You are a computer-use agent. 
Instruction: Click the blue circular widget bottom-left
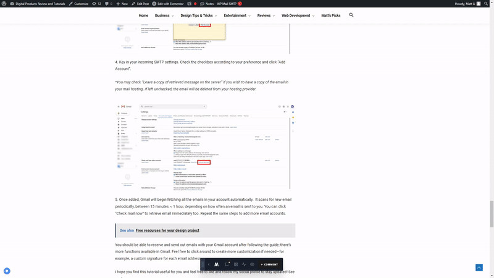point(7,271)
